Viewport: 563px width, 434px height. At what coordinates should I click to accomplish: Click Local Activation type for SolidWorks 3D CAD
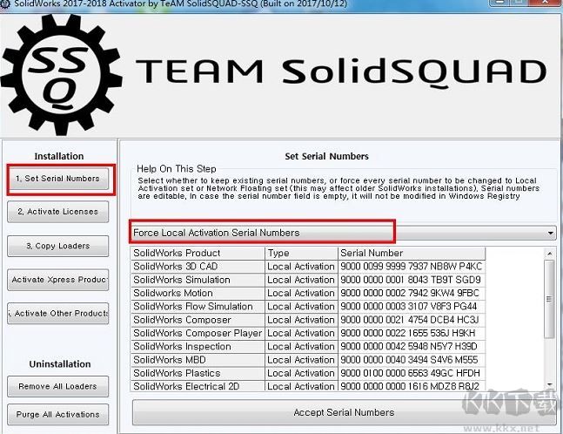coord(301,267)
